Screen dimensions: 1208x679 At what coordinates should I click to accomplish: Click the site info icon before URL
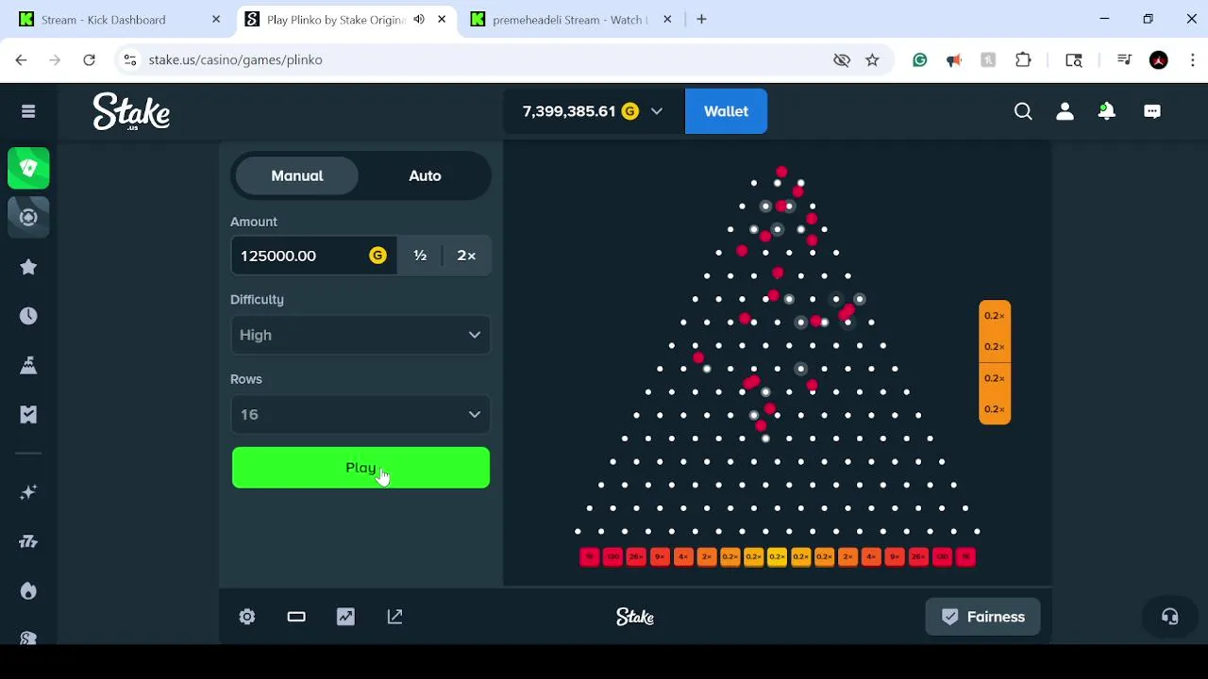[x=130, y=59]
